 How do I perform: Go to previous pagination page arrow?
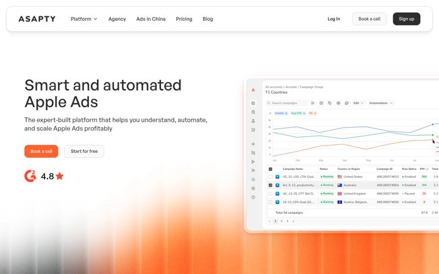(x=269, y=221)
